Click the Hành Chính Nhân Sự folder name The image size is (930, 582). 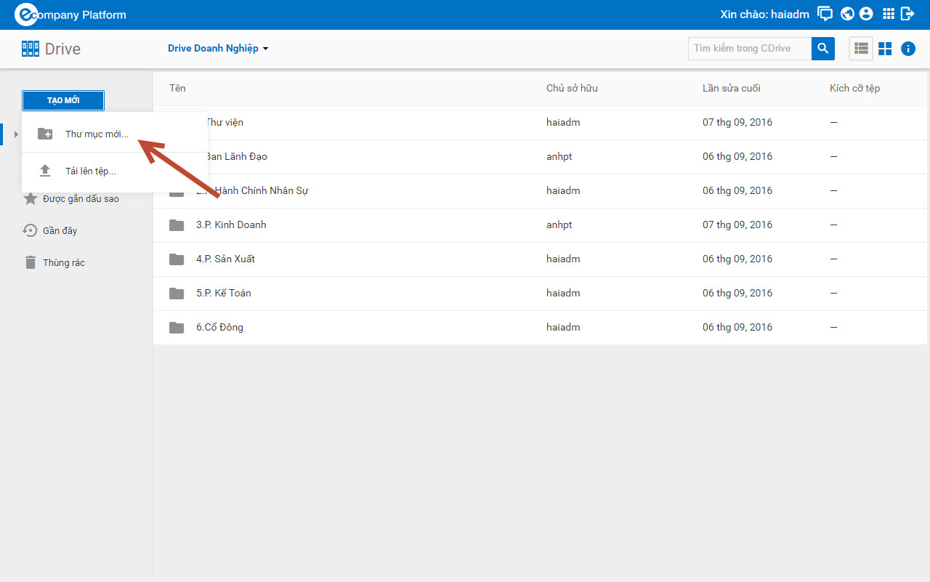point(262,190)
